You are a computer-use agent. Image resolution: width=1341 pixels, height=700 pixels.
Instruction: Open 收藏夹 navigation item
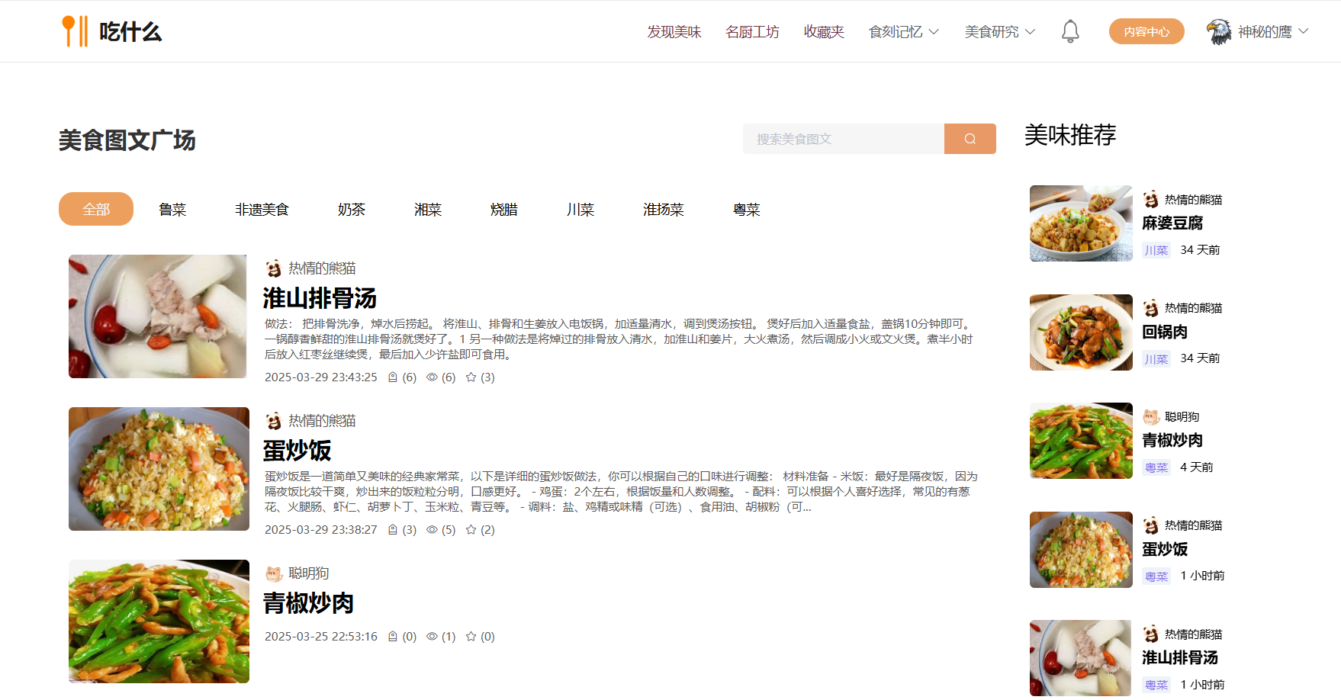(824, 31)
